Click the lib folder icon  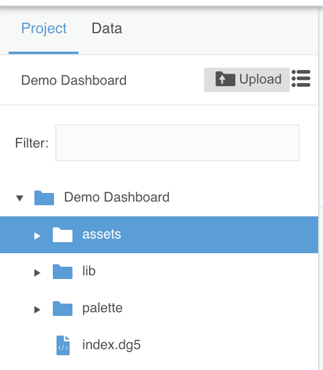(63, 272)
